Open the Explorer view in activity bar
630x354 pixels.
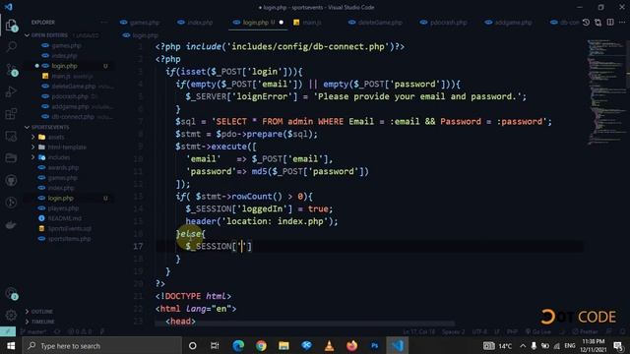[11, 26]
